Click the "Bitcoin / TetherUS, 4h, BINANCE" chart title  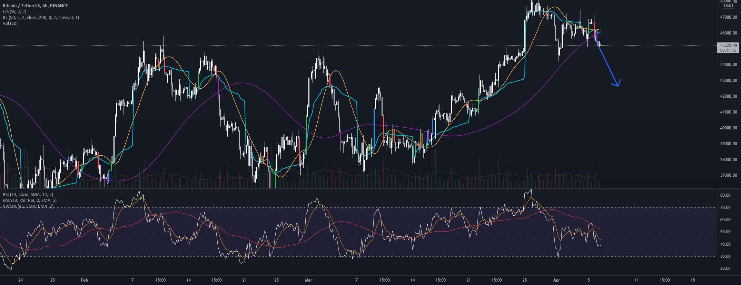point(35,6)
